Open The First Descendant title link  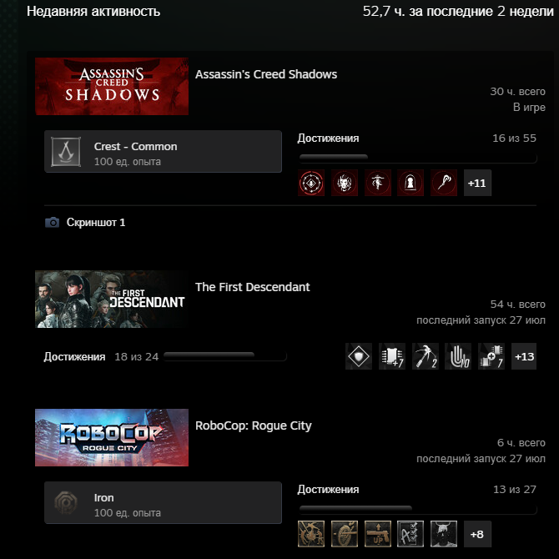[x=253, y=287]
